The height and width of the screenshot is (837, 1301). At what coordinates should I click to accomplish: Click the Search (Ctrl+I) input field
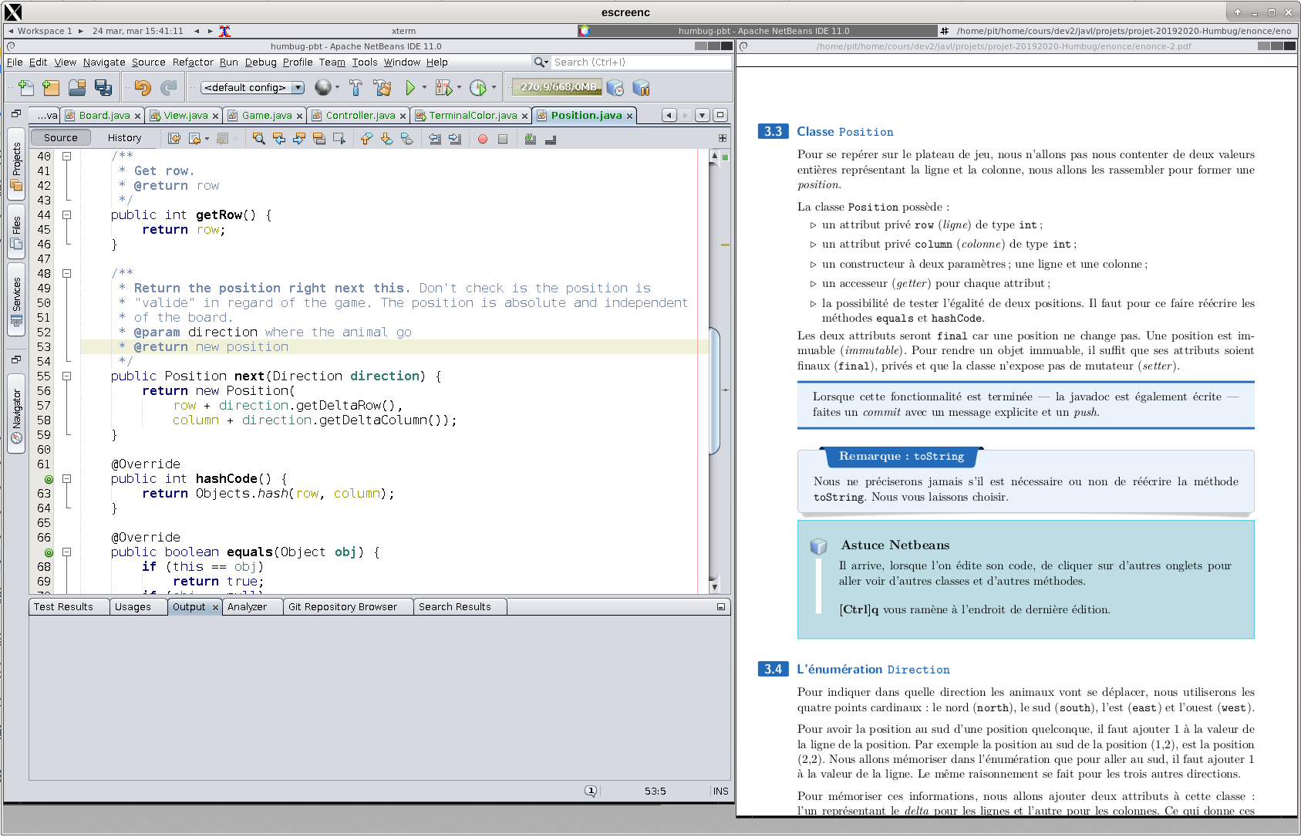[640, 62]
